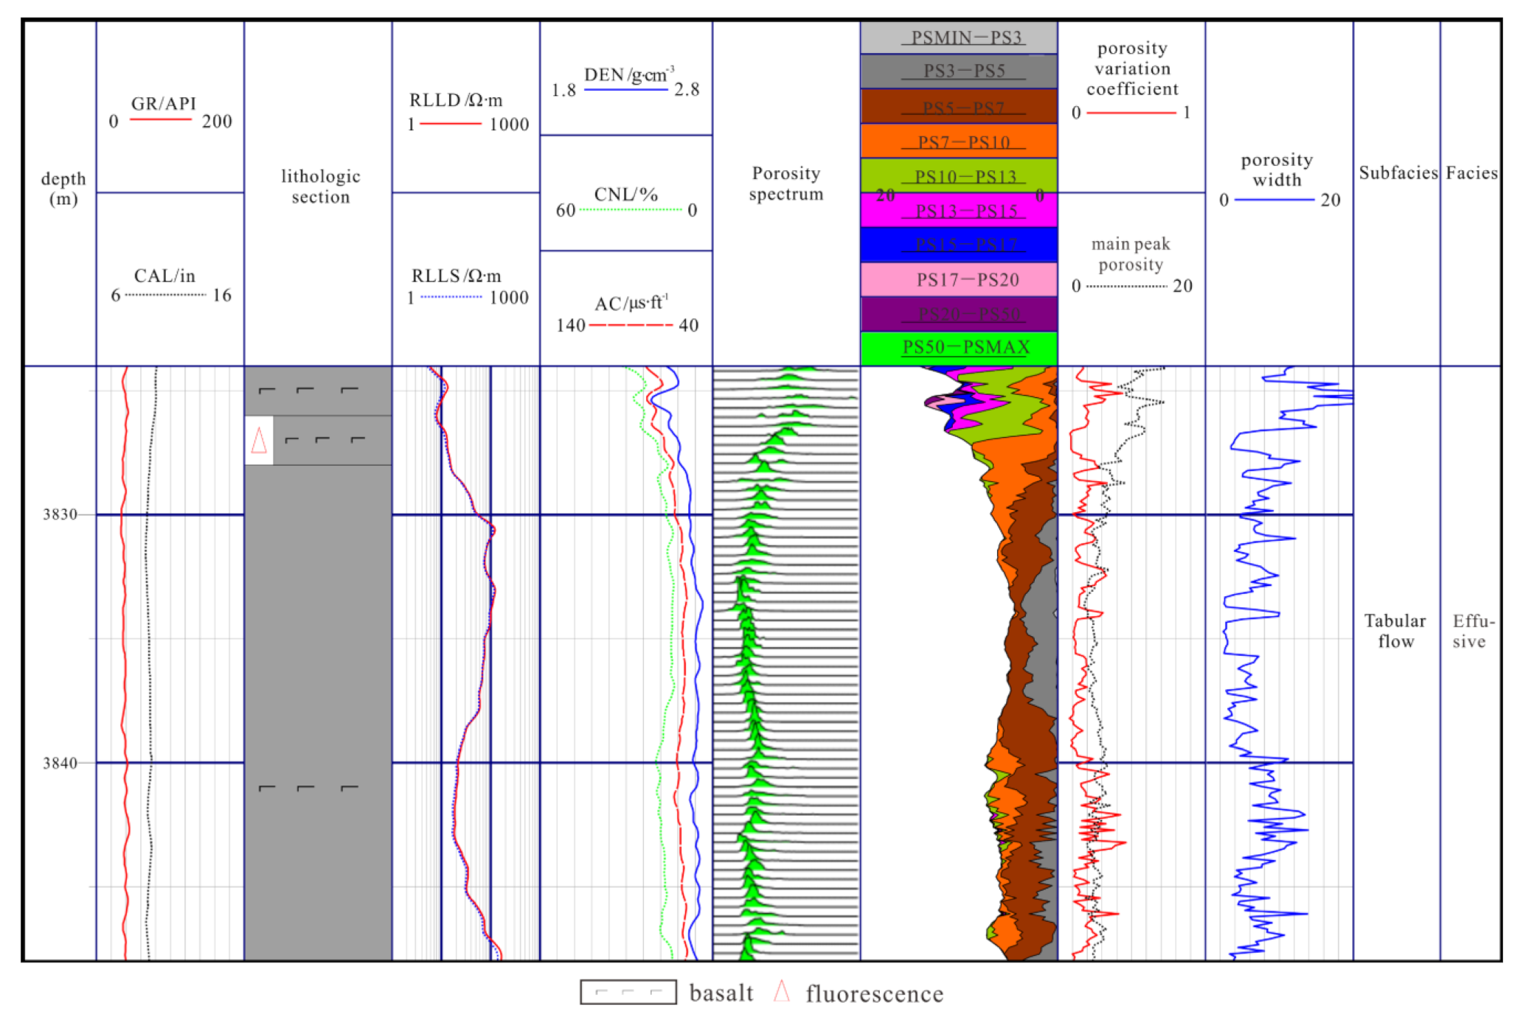Choose the PS15-PS17 blue swatch
Viewport: 1523px width, 1017px height.
[x=959, y=244]
